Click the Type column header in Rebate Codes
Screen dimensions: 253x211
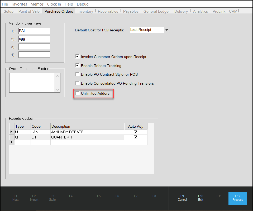point(23,126)
